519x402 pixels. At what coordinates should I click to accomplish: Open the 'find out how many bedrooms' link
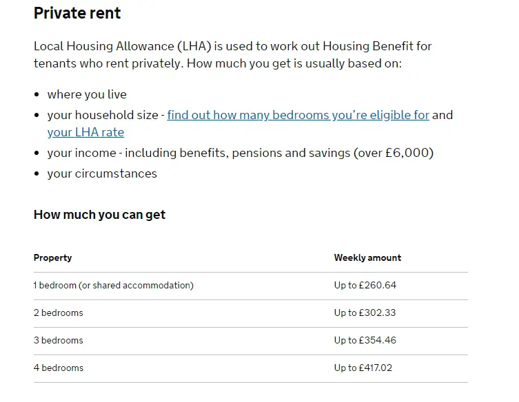click(298, 115)
